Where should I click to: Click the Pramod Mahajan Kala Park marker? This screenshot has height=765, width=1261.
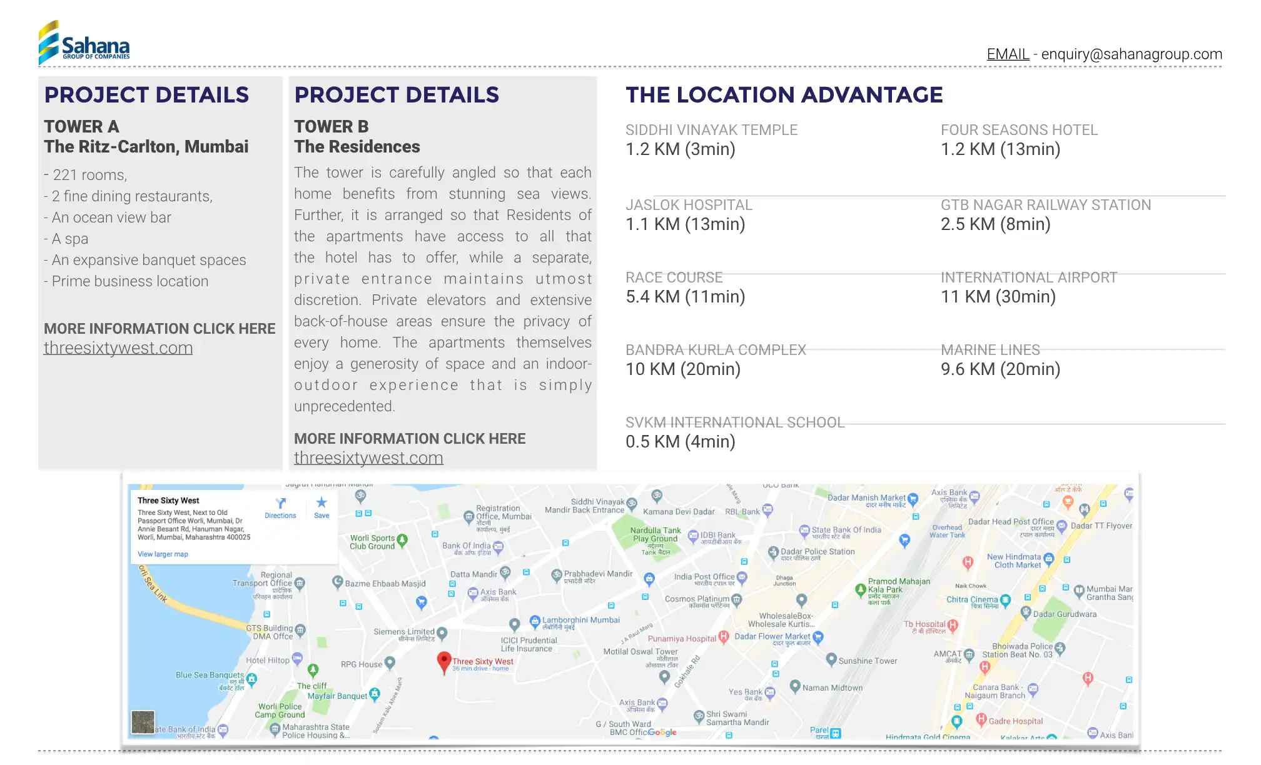(x=861, y=589)
